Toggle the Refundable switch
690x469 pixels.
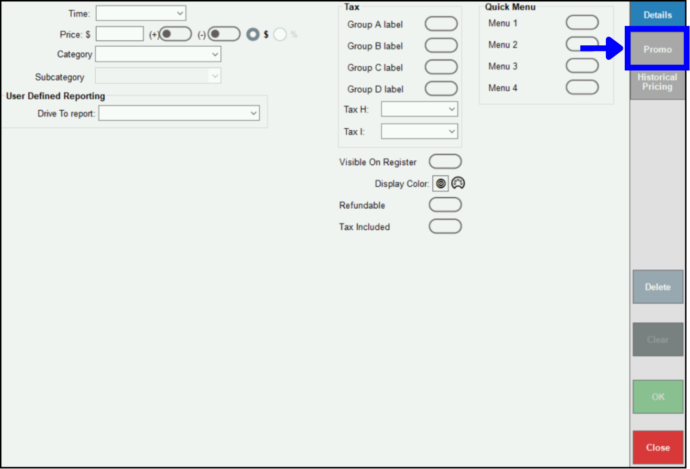coord(445,205)
